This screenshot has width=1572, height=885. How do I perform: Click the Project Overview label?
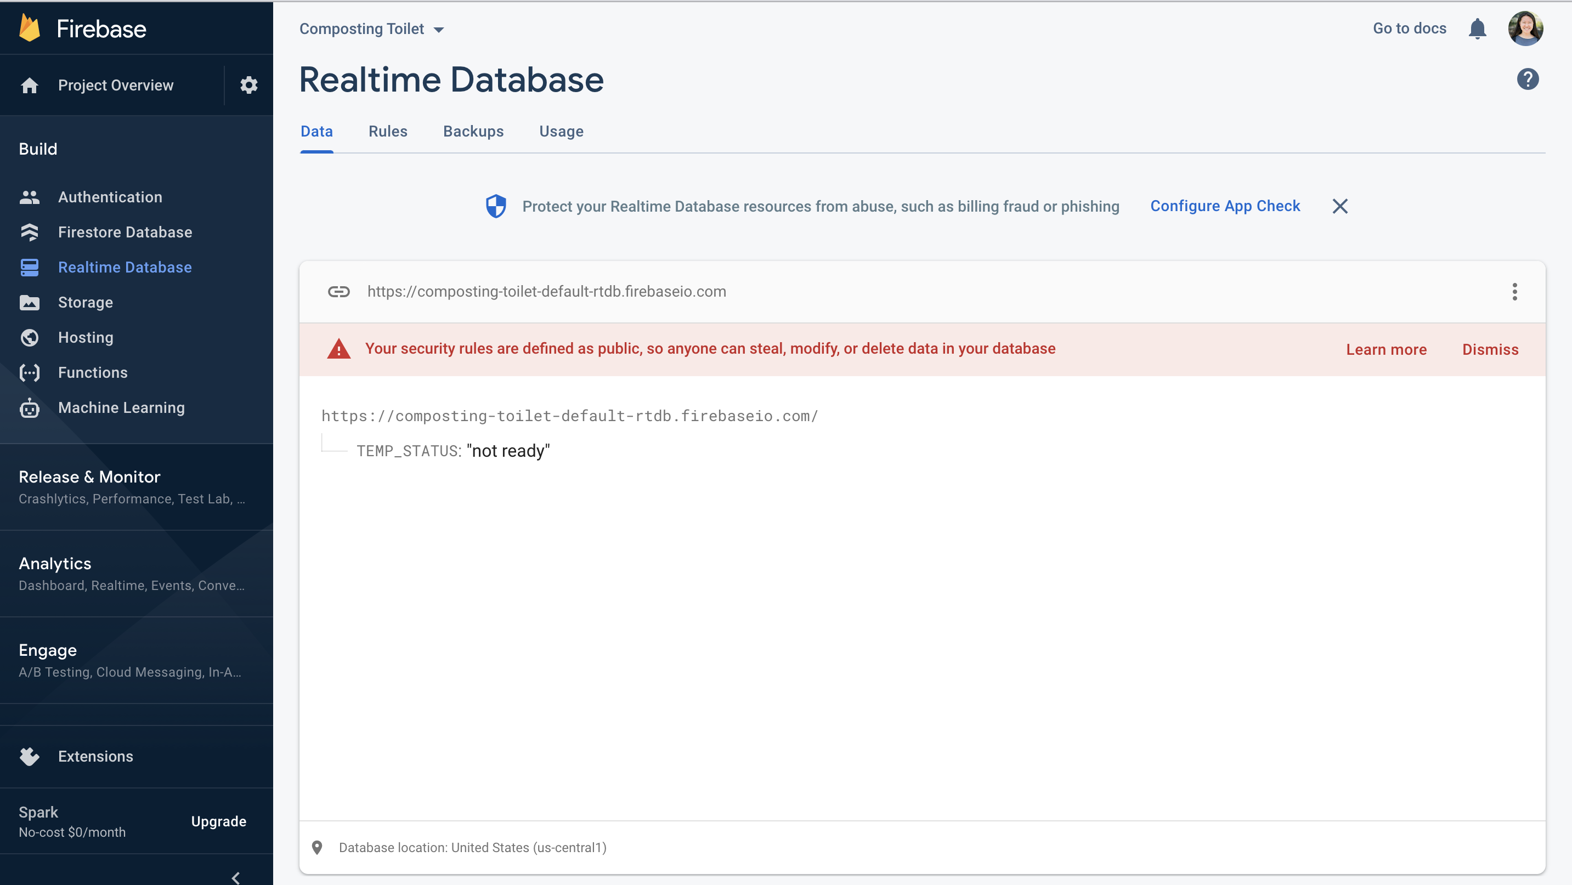click(x=116, y=86)
